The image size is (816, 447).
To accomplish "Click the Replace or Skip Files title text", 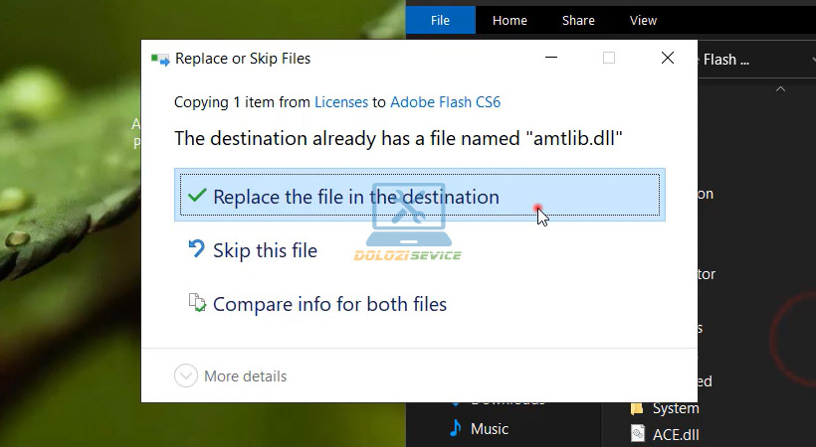I will click(x=243, y=59).
